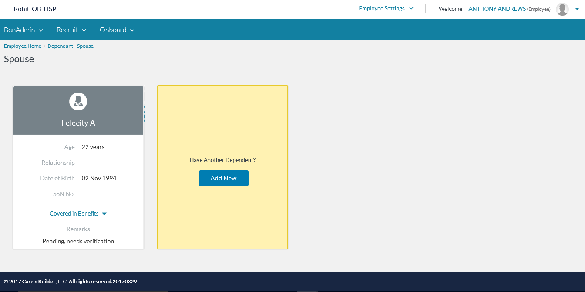Open the caret menu beside profile avatar

tap(577, 9)
